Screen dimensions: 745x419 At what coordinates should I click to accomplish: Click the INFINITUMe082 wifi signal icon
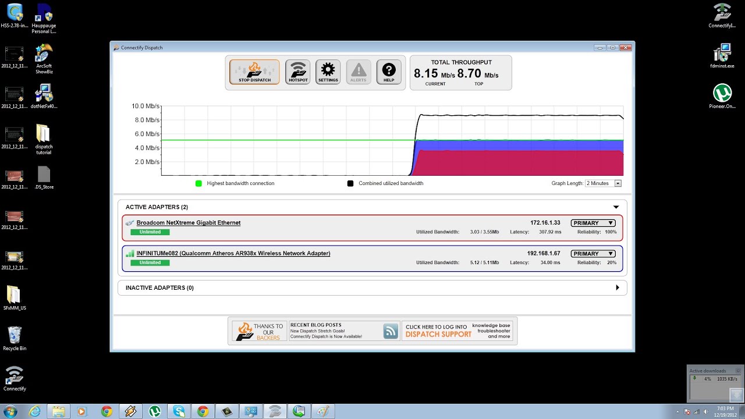coord(130,254)
